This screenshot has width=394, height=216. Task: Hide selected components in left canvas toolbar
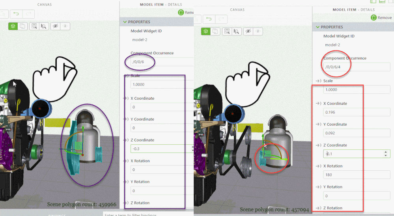[55, 26]
